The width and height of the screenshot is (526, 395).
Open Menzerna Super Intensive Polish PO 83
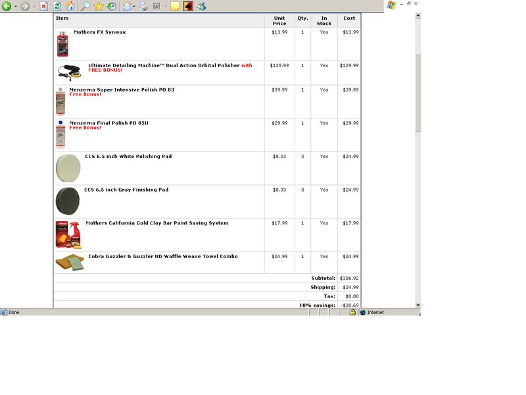[x=122, y=90]
